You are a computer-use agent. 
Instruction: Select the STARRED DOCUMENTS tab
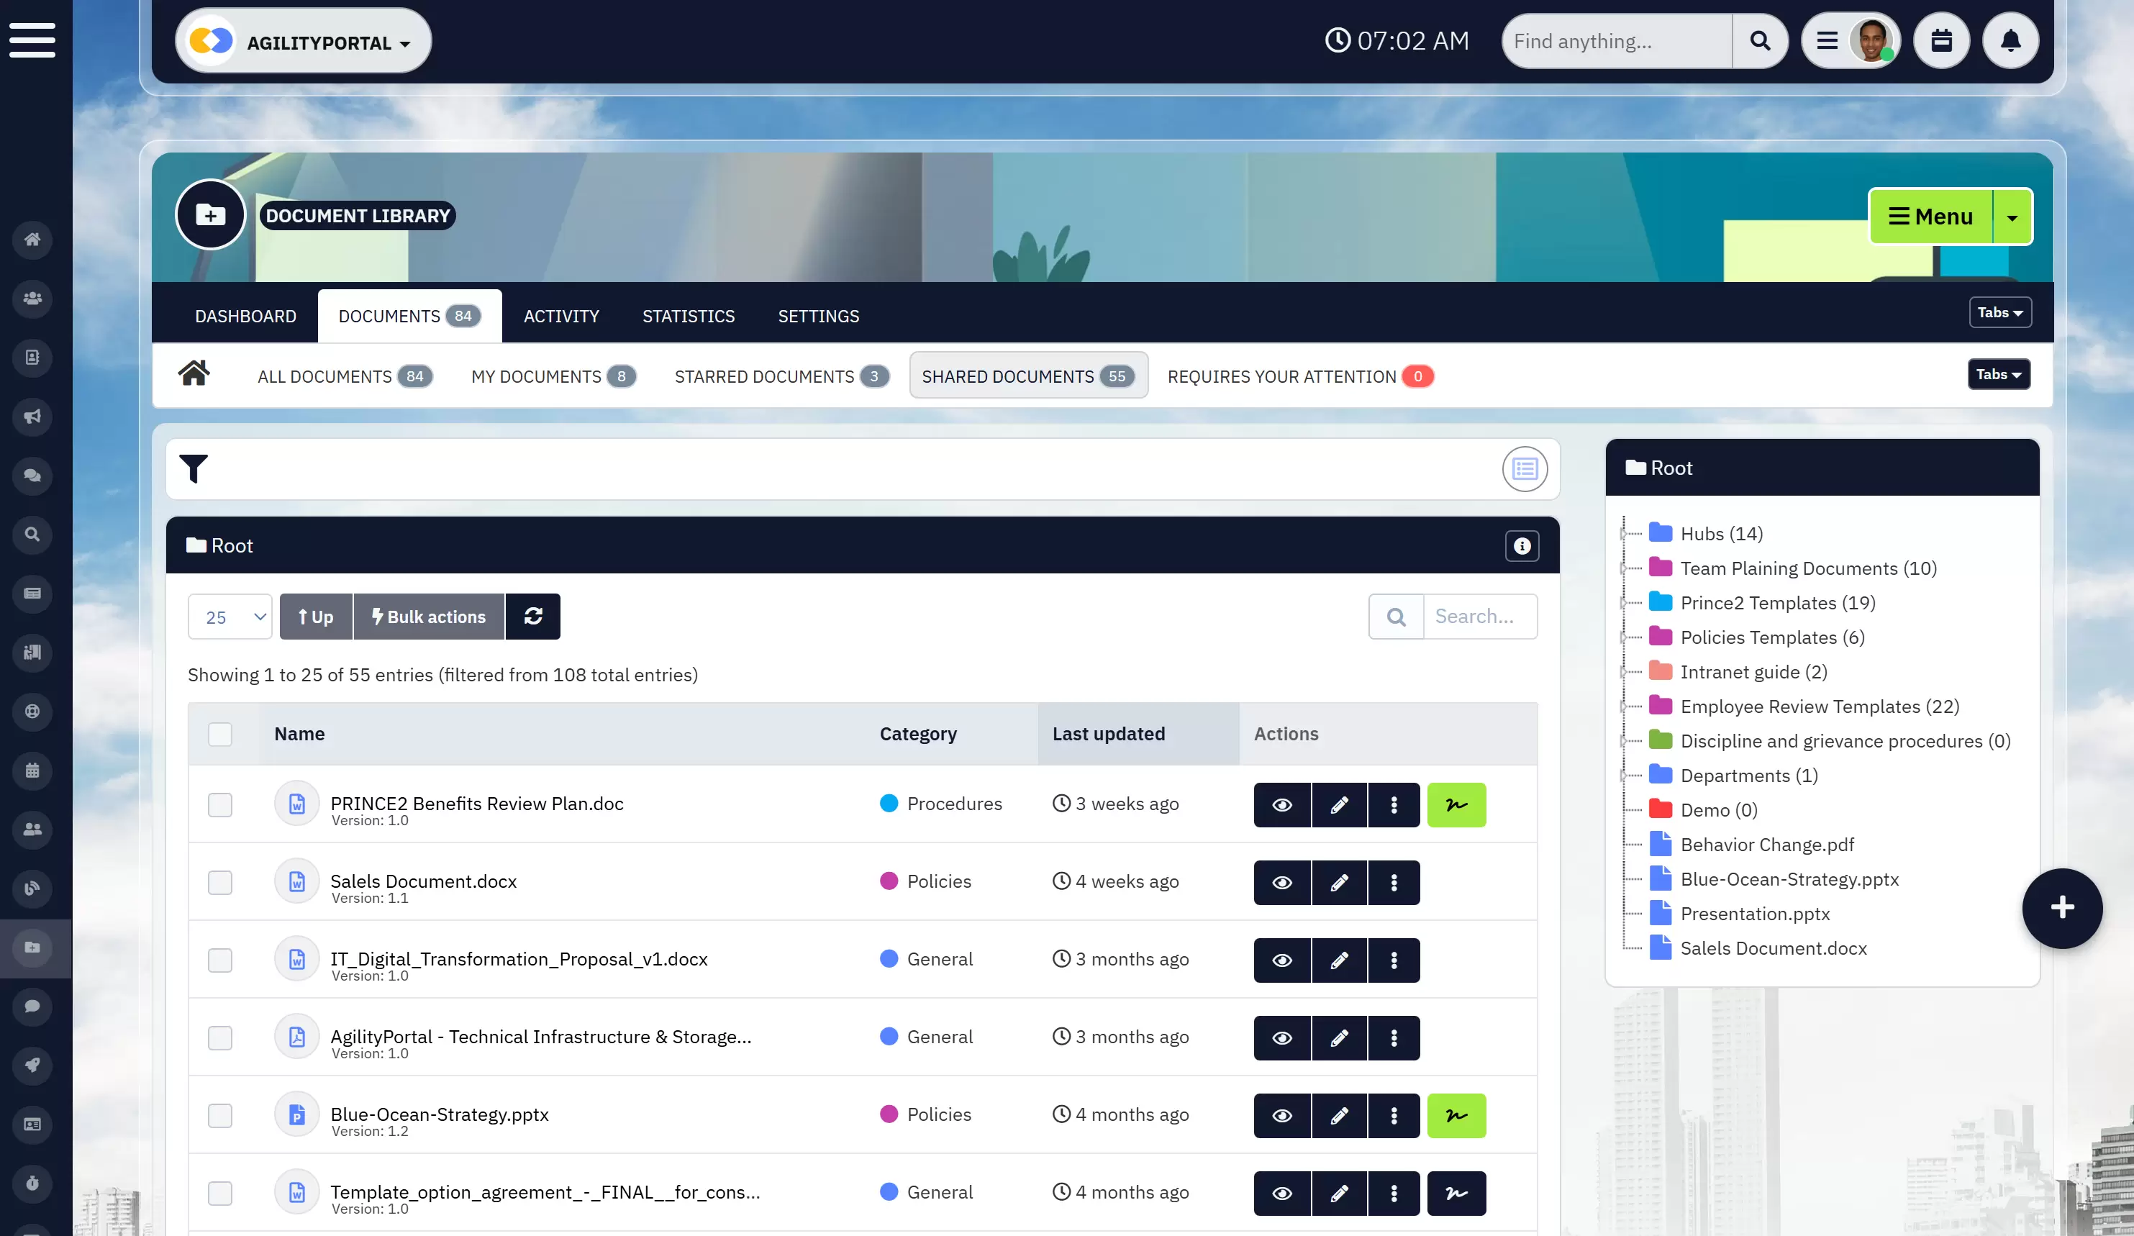pyautogui.click(x=780, y=376)
